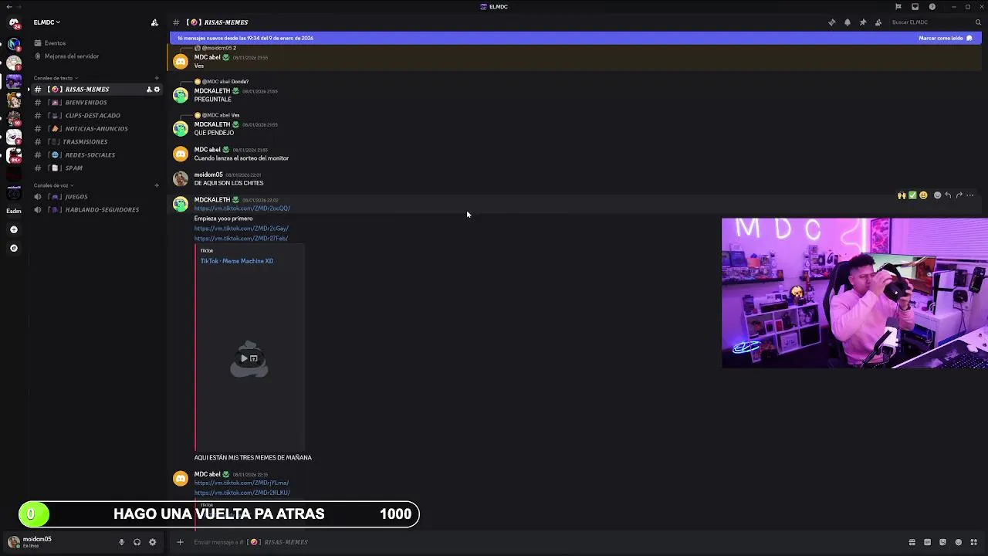Image resolution: width=988 pixels, height=556 pixels.
Task: Switch to REDES-SOCIALES channel
Action: 95,155
